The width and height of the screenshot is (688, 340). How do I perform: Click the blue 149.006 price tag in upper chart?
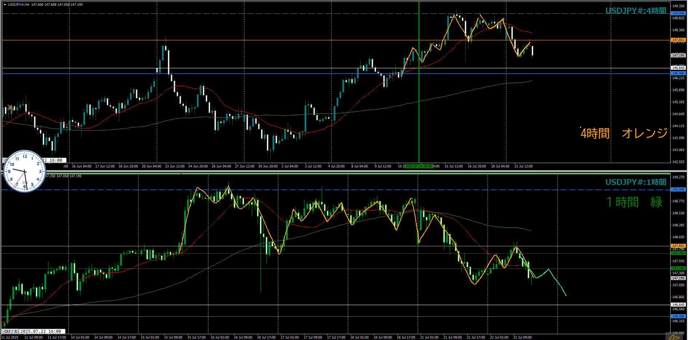coord(678,13)
